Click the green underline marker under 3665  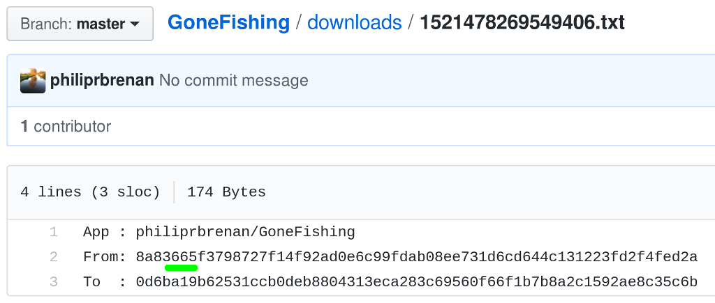click(181, 268)
